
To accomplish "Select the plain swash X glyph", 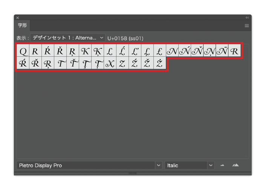I will (110, 64).
